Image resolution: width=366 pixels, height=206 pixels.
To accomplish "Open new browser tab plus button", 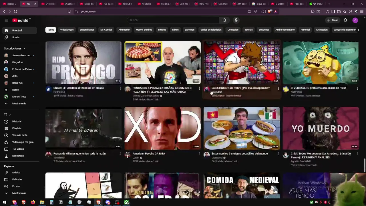I will pyautogui.click(x=329, y=4).
